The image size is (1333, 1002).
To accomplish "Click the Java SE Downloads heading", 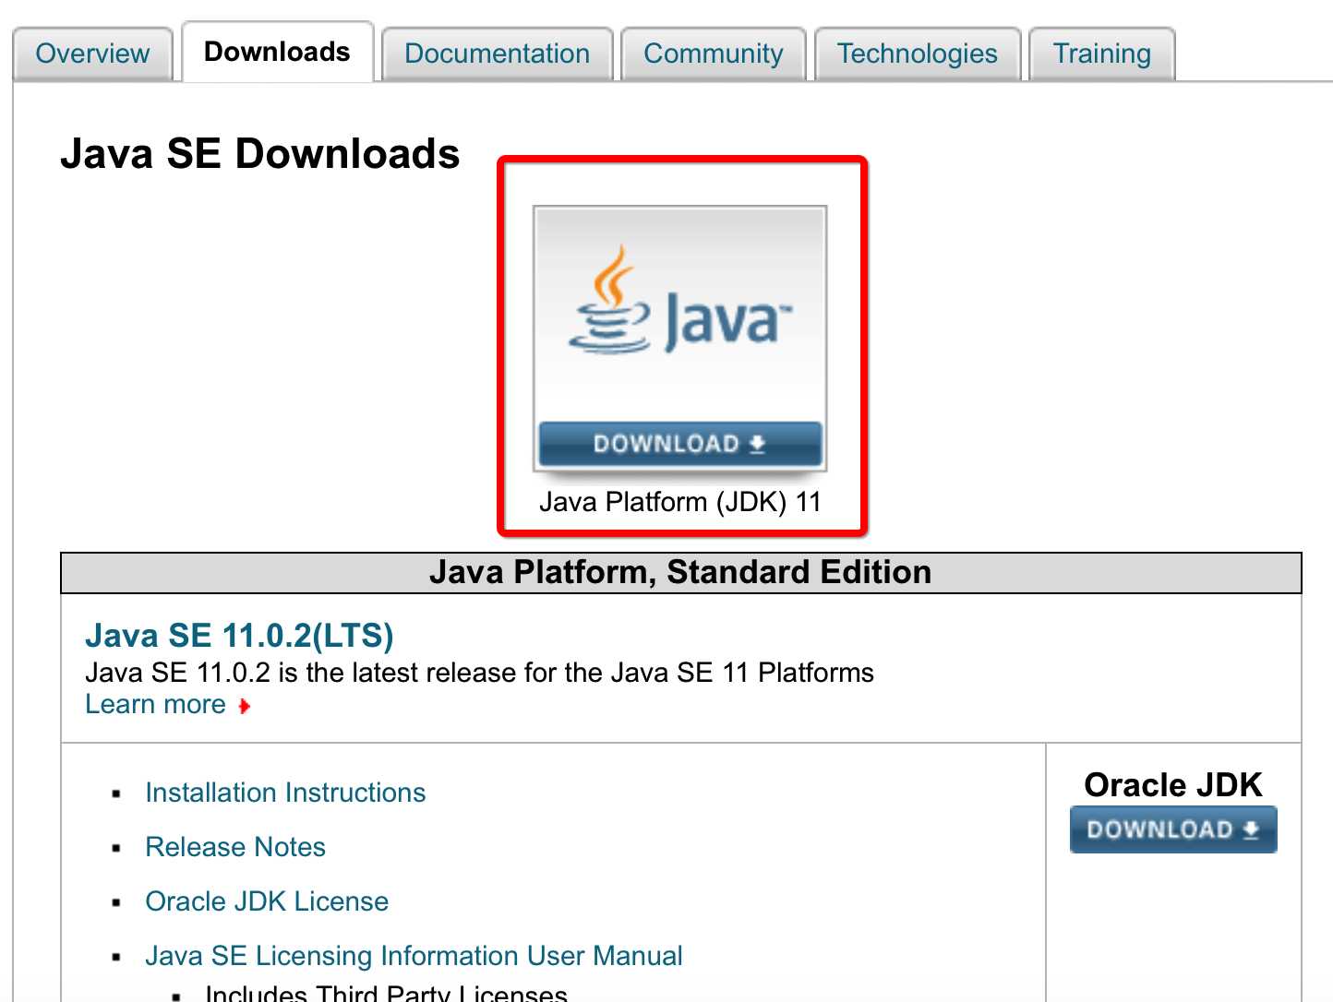I will coord(260,154).
